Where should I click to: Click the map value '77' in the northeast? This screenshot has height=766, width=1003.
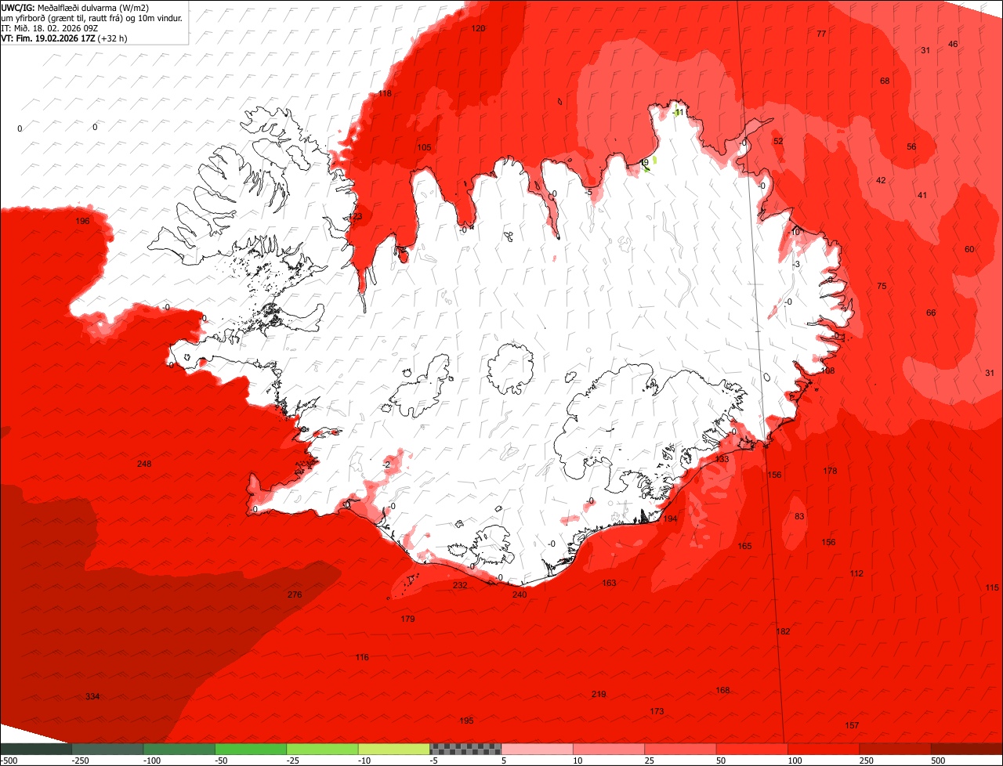click(x=821, y=34)
